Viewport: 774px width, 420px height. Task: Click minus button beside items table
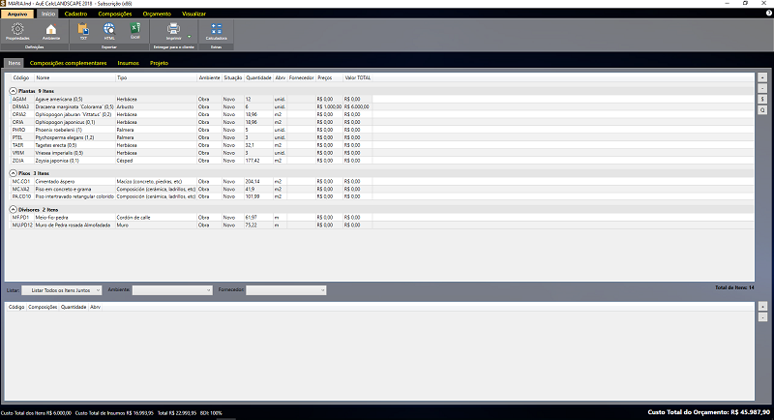coord(762,88)
